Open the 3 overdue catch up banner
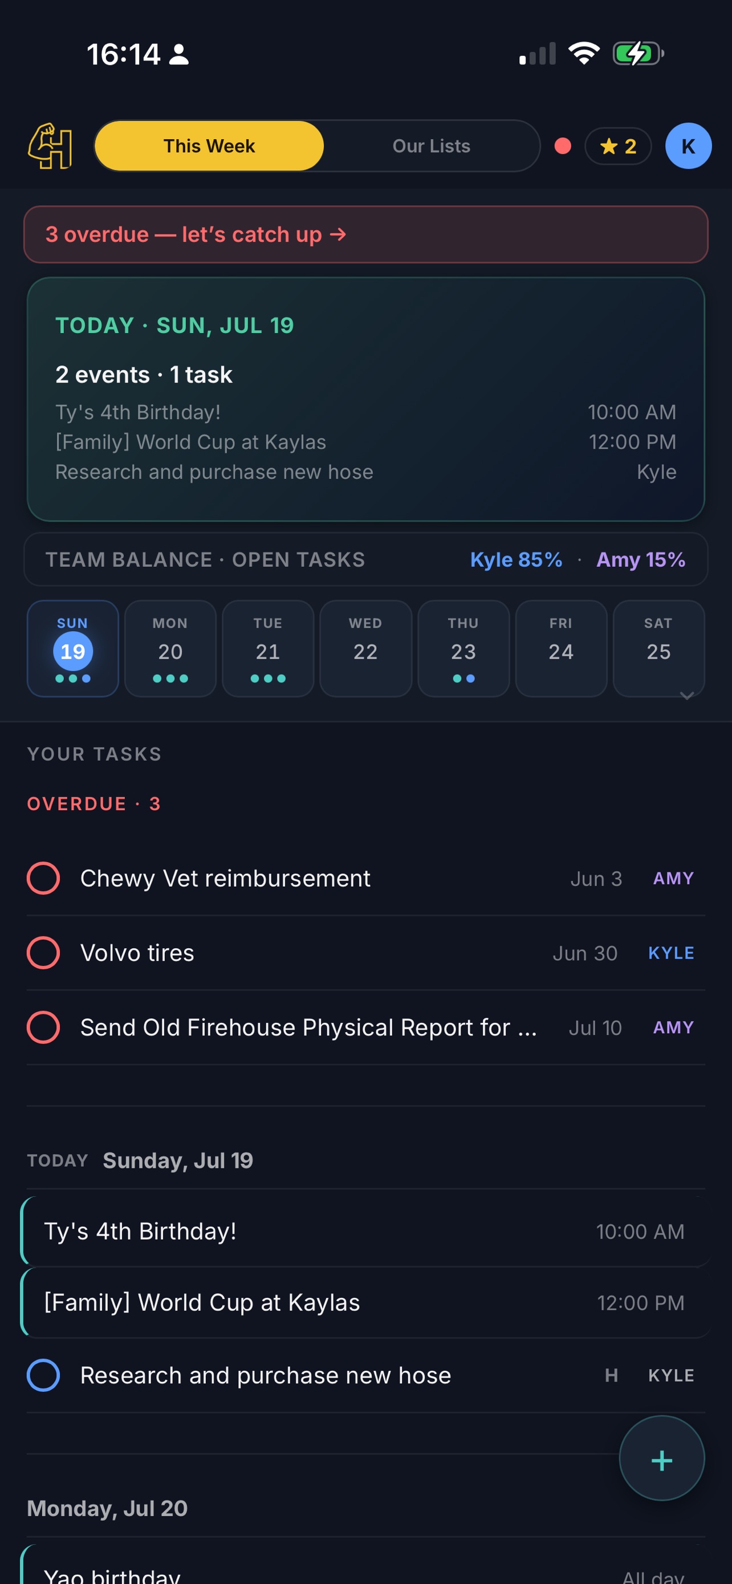Screen dimensions: 732x1584 pos(365,234)
